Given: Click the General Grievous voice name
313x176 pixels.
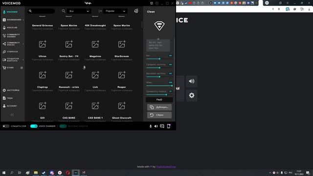Looking at the screenshot, I should tap(43, 25).
